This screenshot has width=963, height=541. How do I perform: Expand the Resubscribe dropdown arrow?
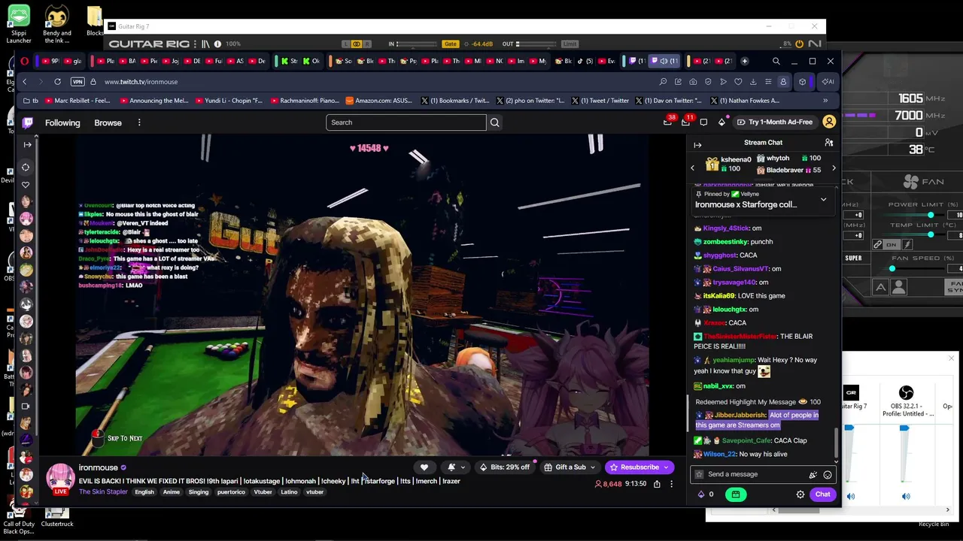(x=666, y=467)
